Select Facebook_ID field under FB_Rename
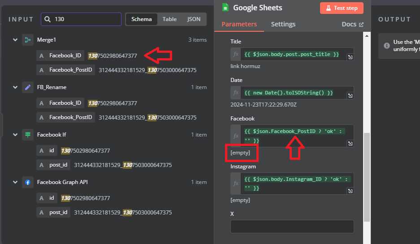Screen dimensions: 420x244 pyautogui.click(x=61, y=103)
